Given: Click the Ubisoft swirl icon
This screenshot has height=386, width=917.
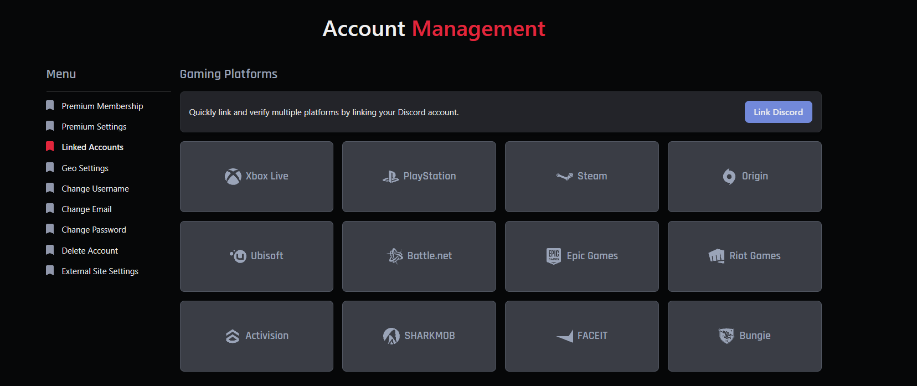Looking at the screenshot, I should [x=238, y=256].
